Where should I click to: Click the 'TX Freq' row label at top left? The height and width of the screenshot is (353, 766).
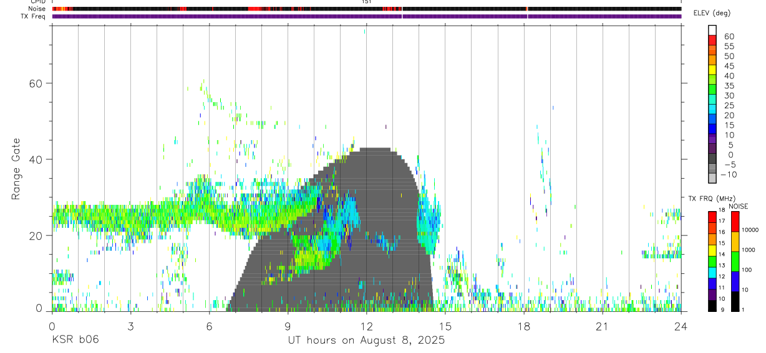(32, 16)
